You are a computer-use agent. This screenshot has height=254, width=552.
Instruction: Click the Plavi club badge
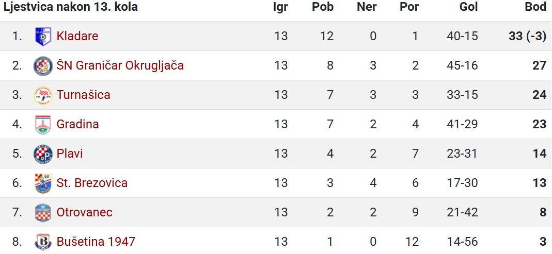43,154
